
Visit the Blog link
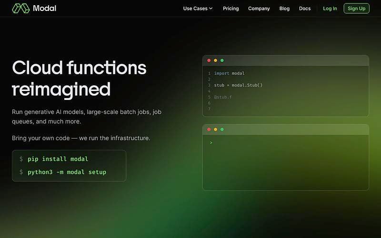284,9
